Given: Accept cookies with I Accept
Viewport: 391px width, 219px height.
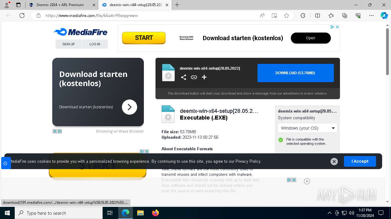Looking at the screenshot, I should pos(360,161).
